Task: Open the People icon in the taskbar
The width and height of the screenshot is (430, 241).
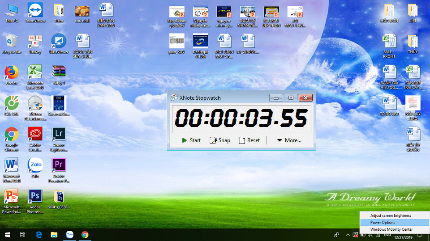Action: (x=336, y=235)
